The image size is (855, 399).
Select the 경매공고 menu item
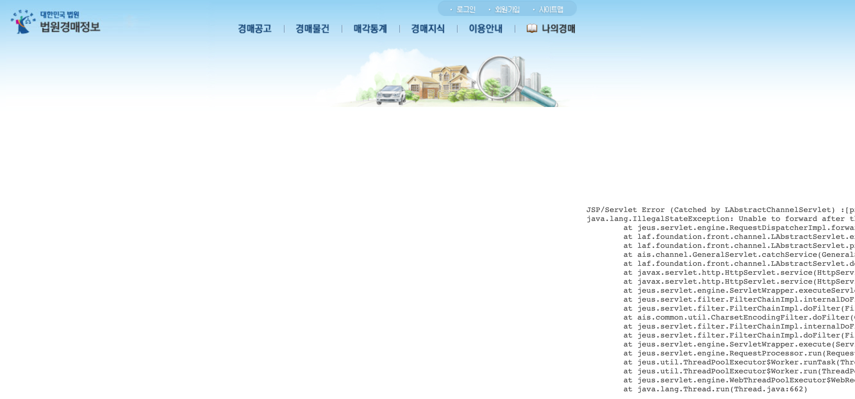(x=254, y=29)
